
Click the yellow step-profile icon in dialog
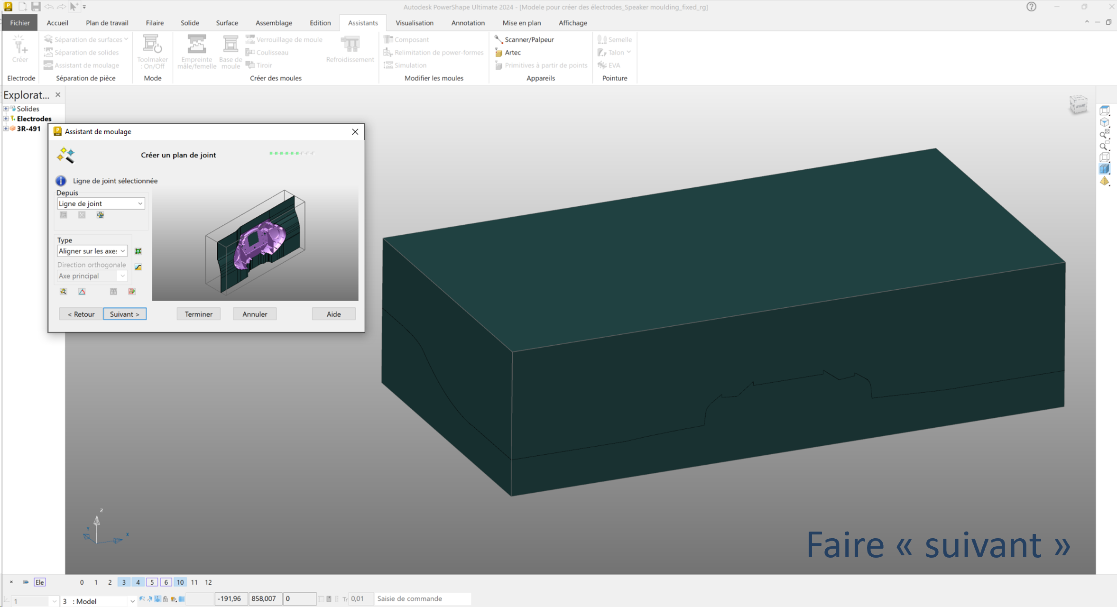click(x=138, y=267)
